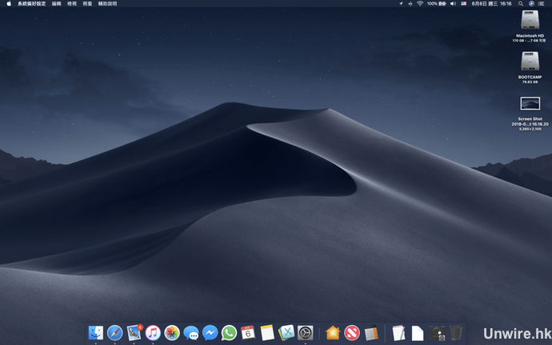Open the 輔助說明 menu

point(107,3)
